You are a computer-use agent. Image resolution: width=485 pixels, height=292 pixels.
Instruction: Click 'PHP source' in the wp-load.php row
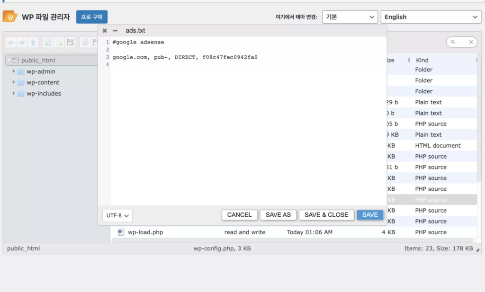(x=431, y=232)
